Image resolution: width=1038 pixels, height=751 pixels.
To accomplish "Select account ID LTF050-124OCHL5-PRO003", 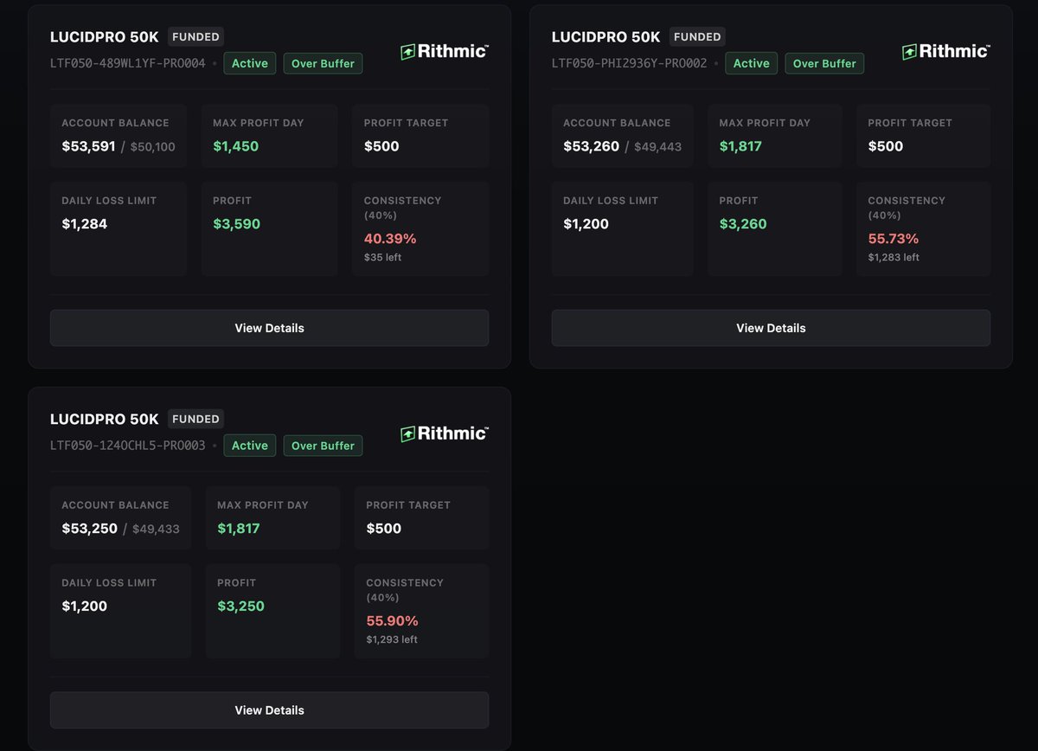I will pos(128,446).
